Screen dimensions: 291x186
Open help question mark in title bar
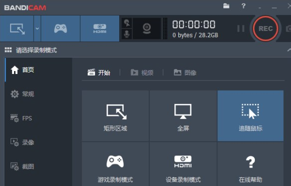[243, 6]
